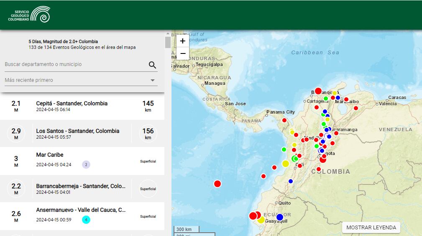Open the Ansermanuevo - Valle del Cauca event

click(x=82, y=216)
